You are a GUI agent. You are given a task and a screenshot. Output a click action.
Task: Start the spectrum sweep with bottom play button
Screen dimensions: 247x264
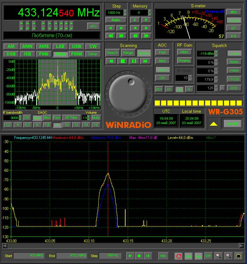(x=131, y=256)
